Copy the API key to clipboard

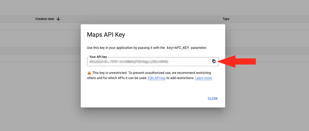coord(214,61)
